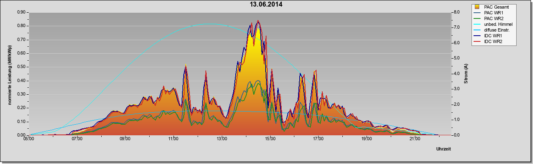
Task: Select the PAC WR2 green legend line
Action: (x=477, y=18)
